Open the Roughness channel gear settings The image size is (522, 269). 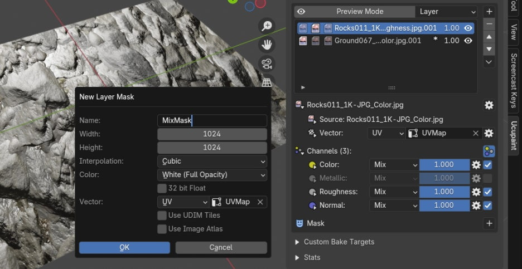[x=476, y=192]
